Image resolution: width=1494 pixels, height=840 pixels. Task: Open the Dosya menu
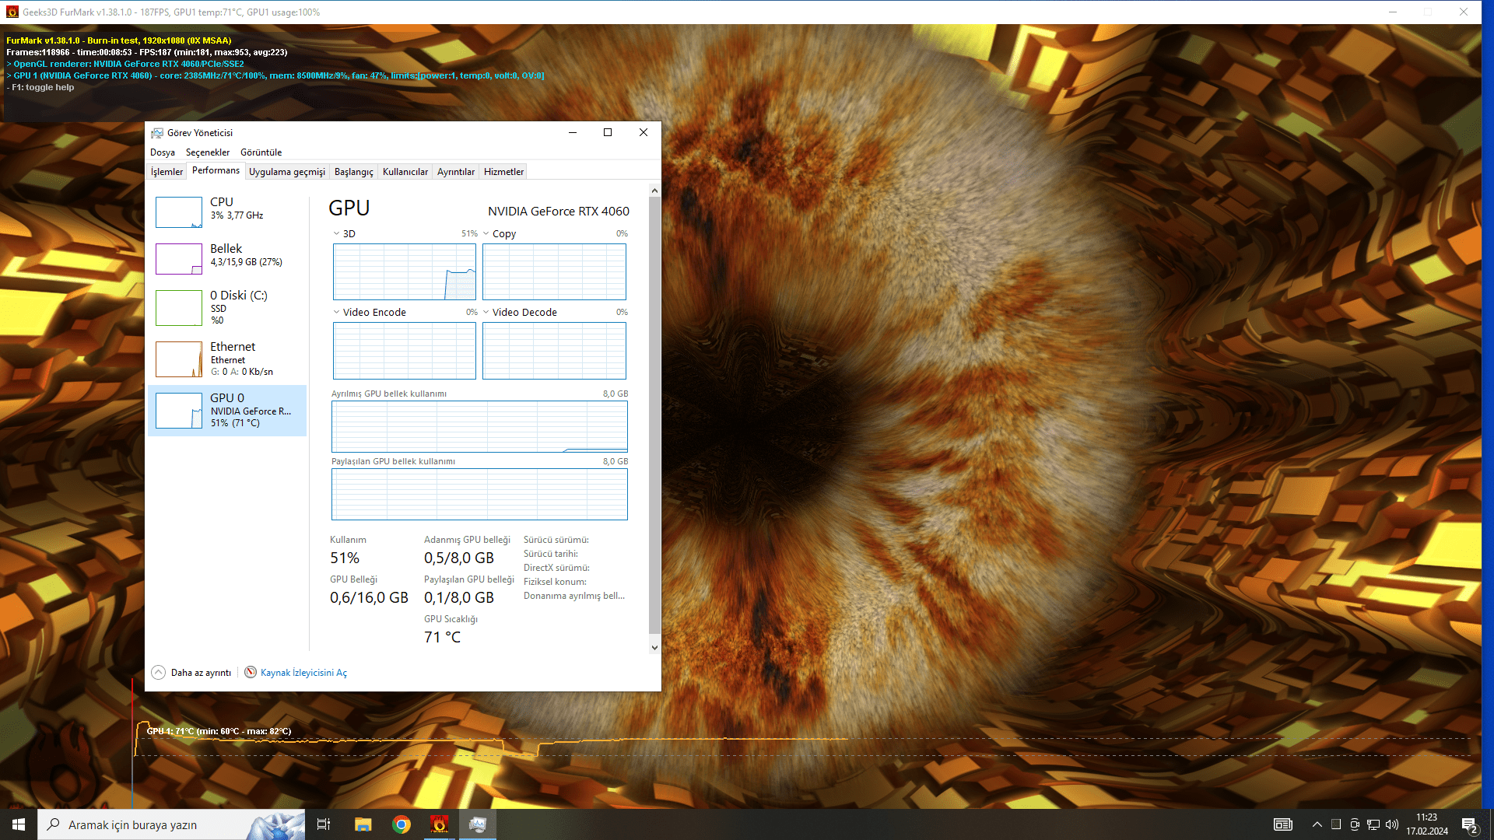tap(163, 152)
